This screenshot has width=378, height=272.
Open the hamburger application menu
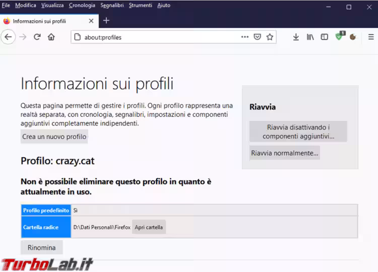tap(371, 37)
